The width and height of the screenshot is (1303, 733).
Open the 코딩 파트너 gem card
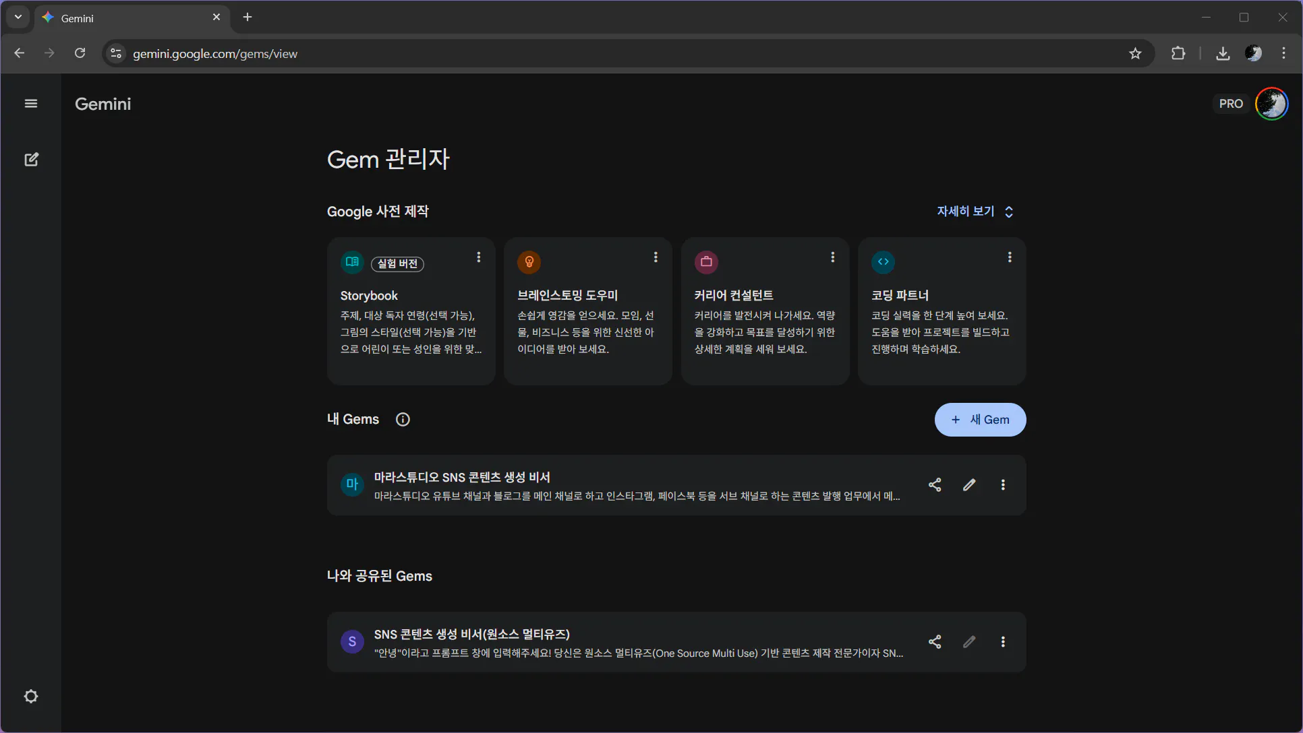click(x=942, y=311)
